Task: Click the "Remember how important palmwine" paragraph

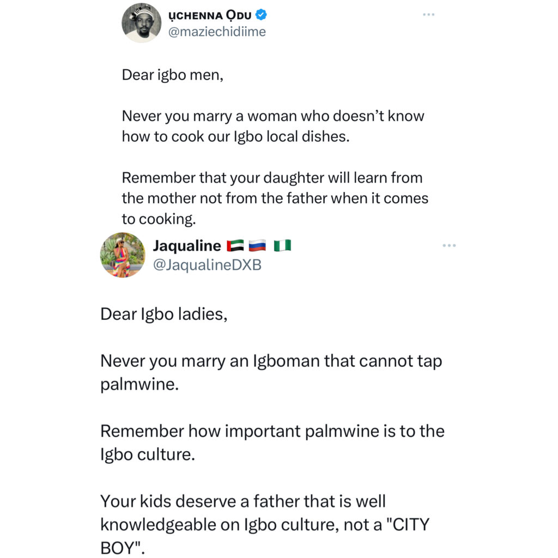Action: 272,441
